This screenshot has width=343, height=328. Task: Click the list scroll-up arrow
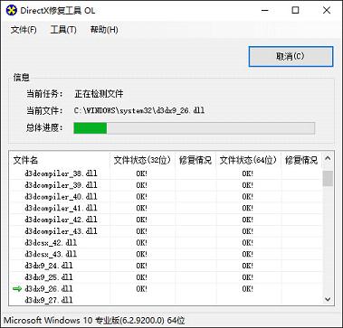click(x=328, y=158)
